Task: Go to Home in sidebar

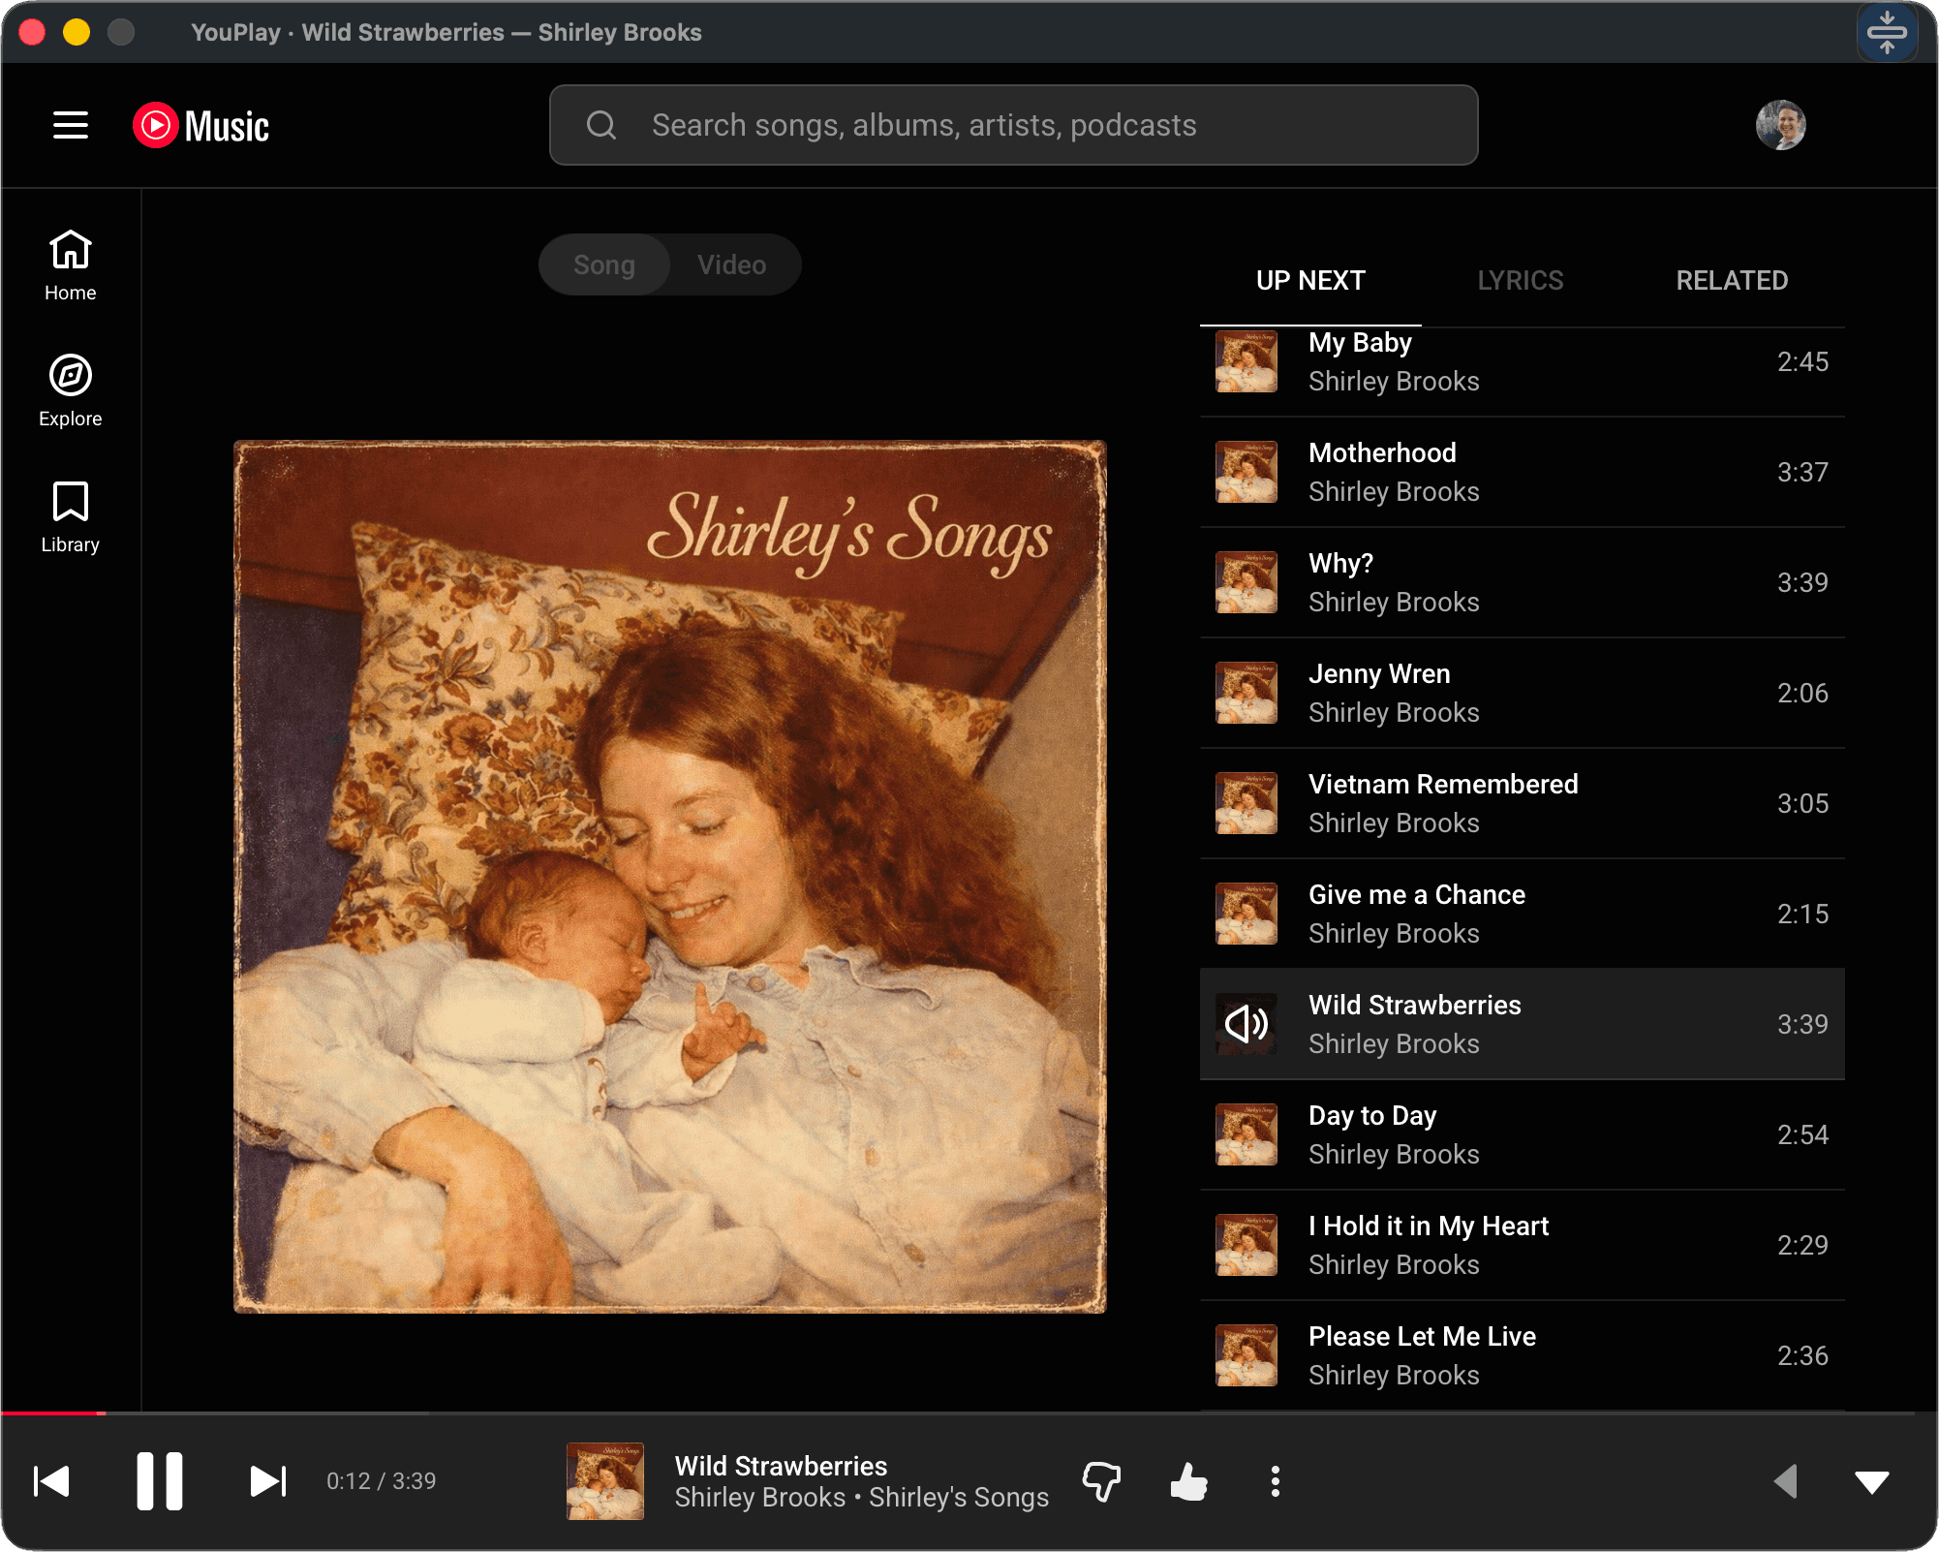Action: (x=70, y=264)
